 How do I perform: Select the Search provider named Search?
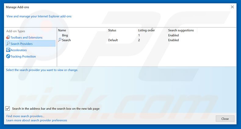pos(67,40)
